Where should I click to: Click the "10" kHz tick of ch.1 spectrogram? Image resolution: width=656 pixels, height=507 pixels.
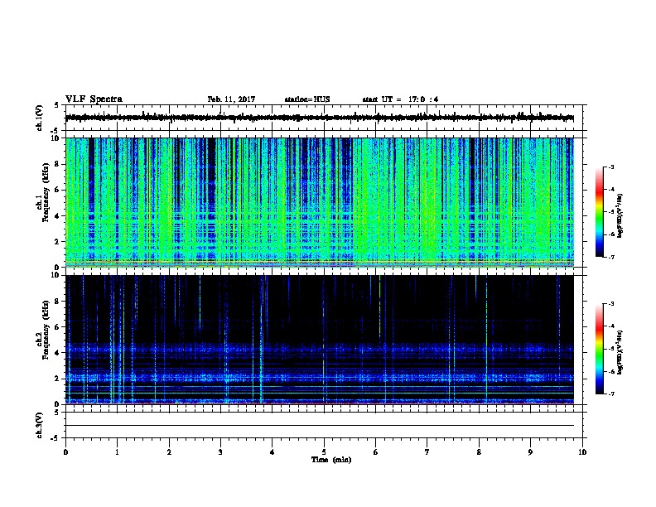(x=56, y=138)
